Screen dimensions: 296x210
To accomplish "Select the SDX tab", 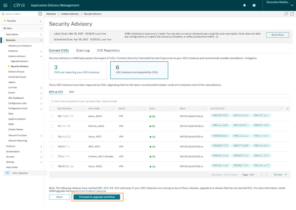I will point(72,92).
